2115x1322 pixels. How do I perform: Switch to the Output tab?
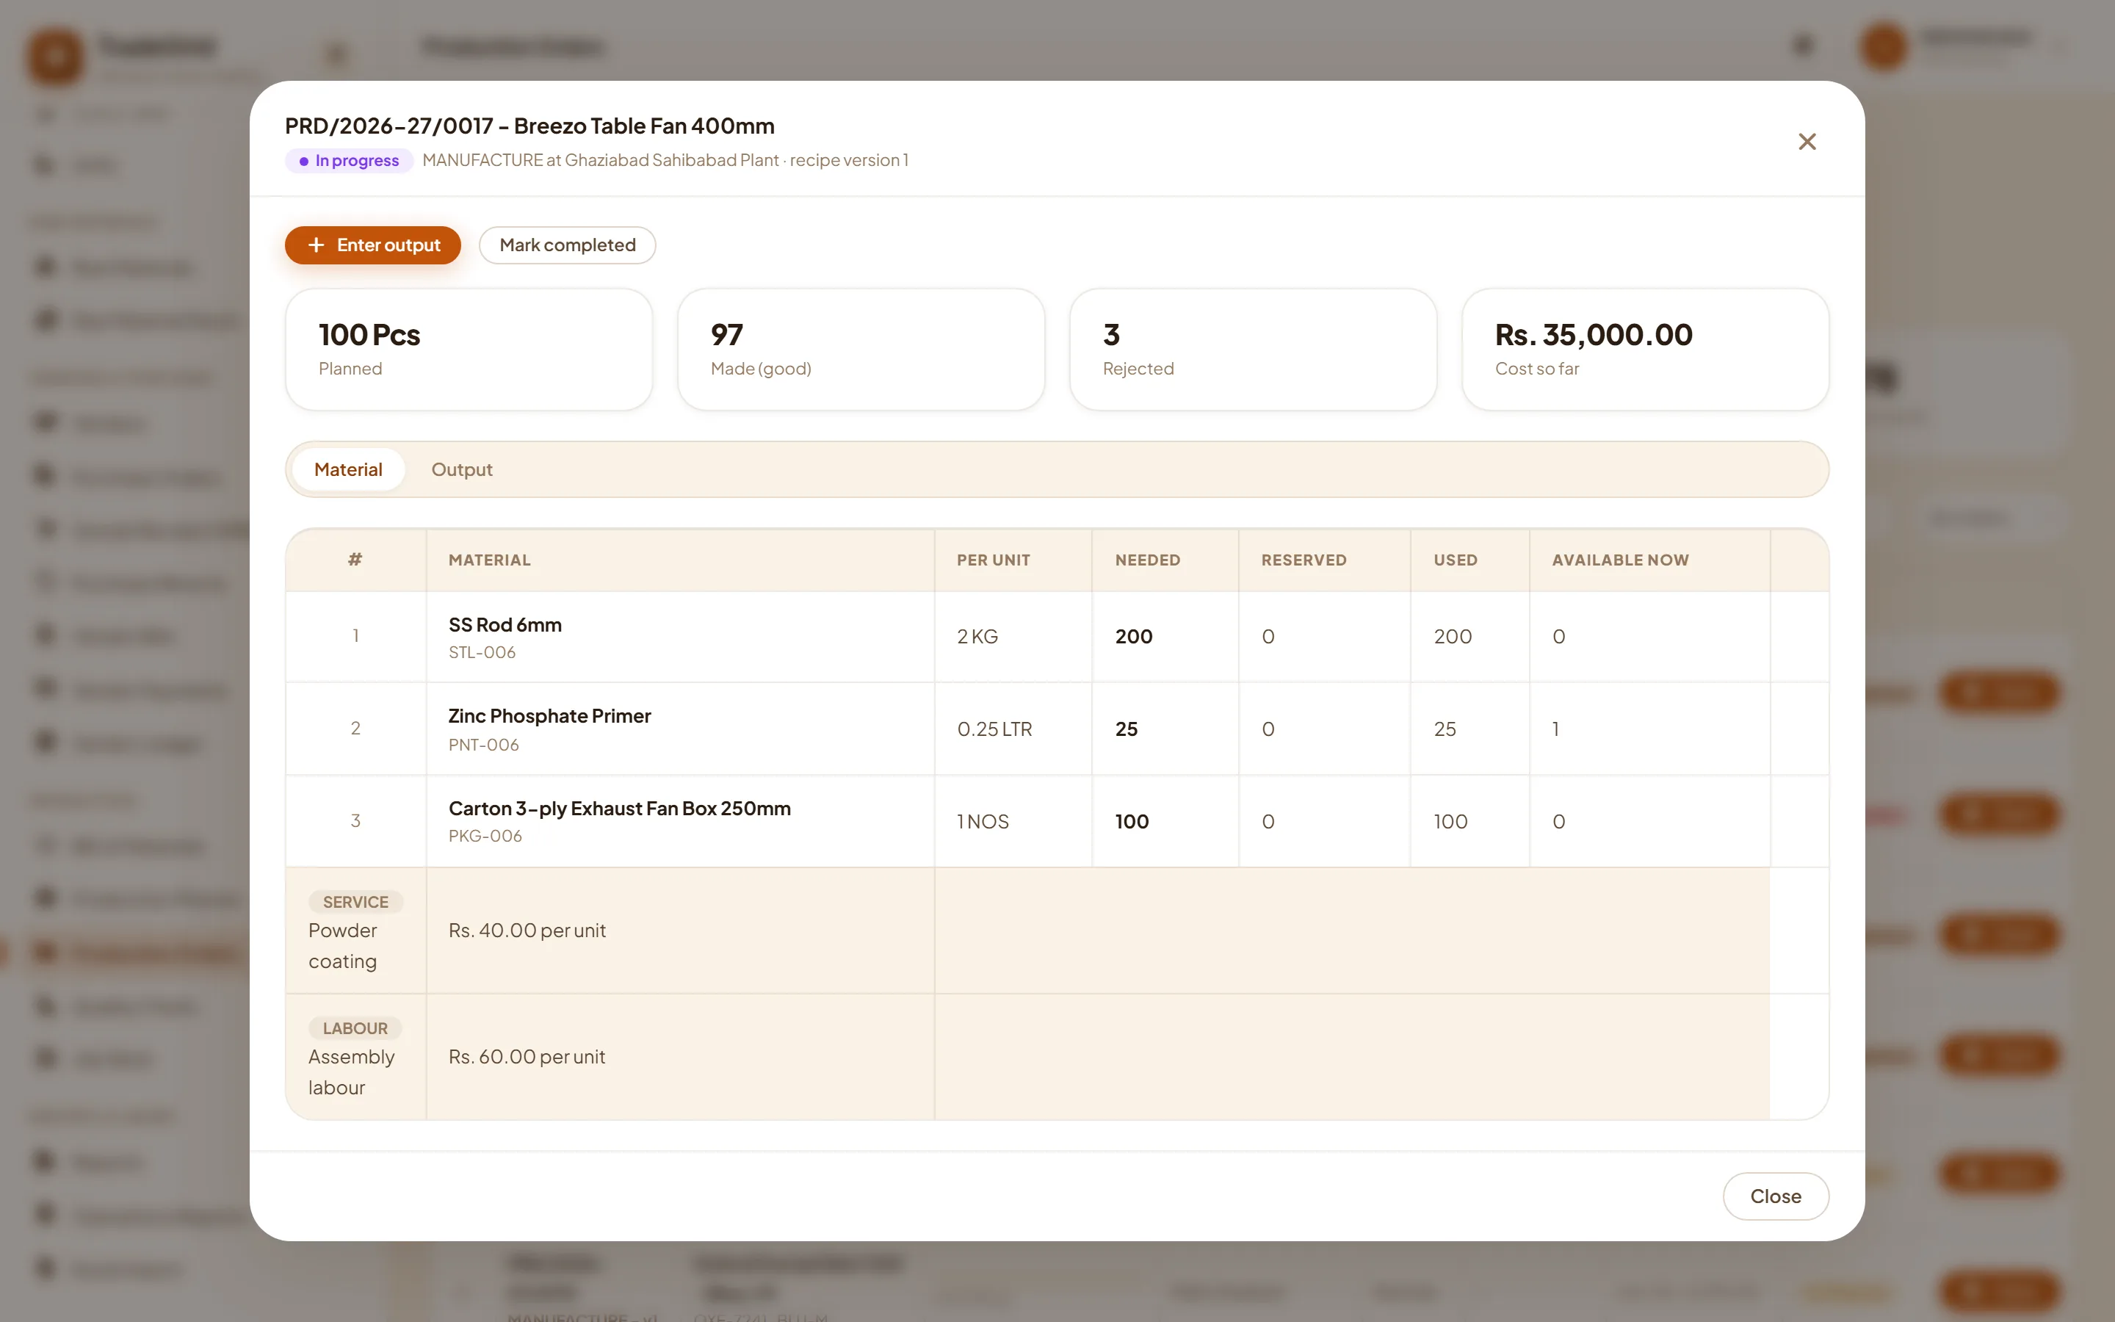(x=461, y=469)
